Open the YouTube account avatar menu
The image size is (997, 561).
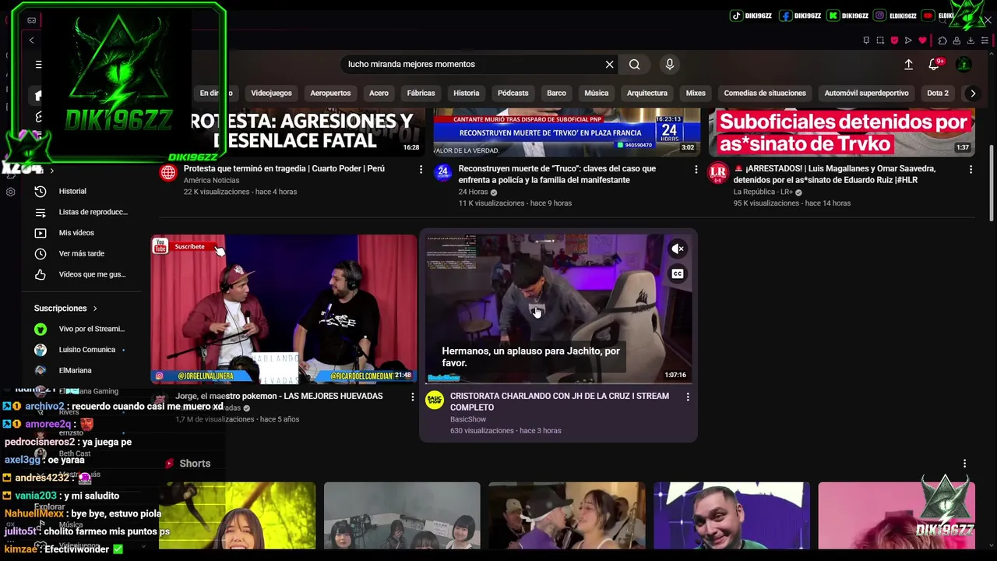[x=964, y=65]
